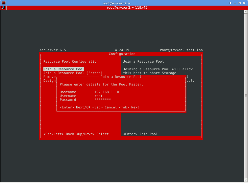Image resolution: width=248 pixels, height=183 pixels.
Task: Click 'this host to share Storage' description line
Action: point(150,73)
